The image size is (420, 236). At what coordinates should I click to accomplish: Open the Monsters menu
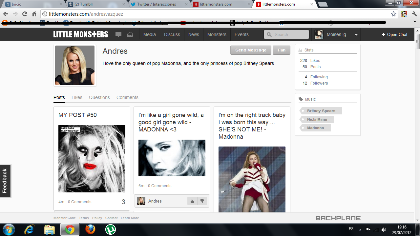pyautogui.click(x=217, y=34)
